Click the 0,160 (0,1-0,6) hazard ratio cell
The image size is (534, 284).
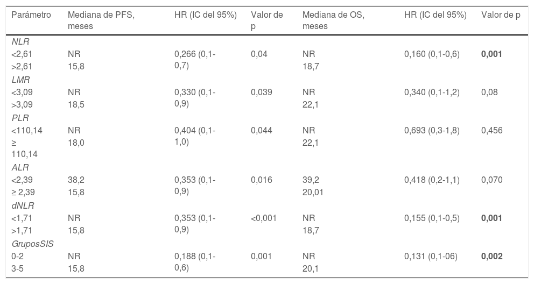click(x=432, y=54)
